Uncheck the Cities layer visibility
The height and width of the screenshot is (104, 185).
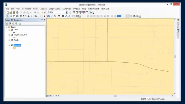(12, 30)
